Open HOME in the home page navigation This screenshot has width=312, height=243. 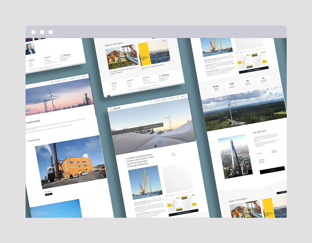(x=151, y=102)
